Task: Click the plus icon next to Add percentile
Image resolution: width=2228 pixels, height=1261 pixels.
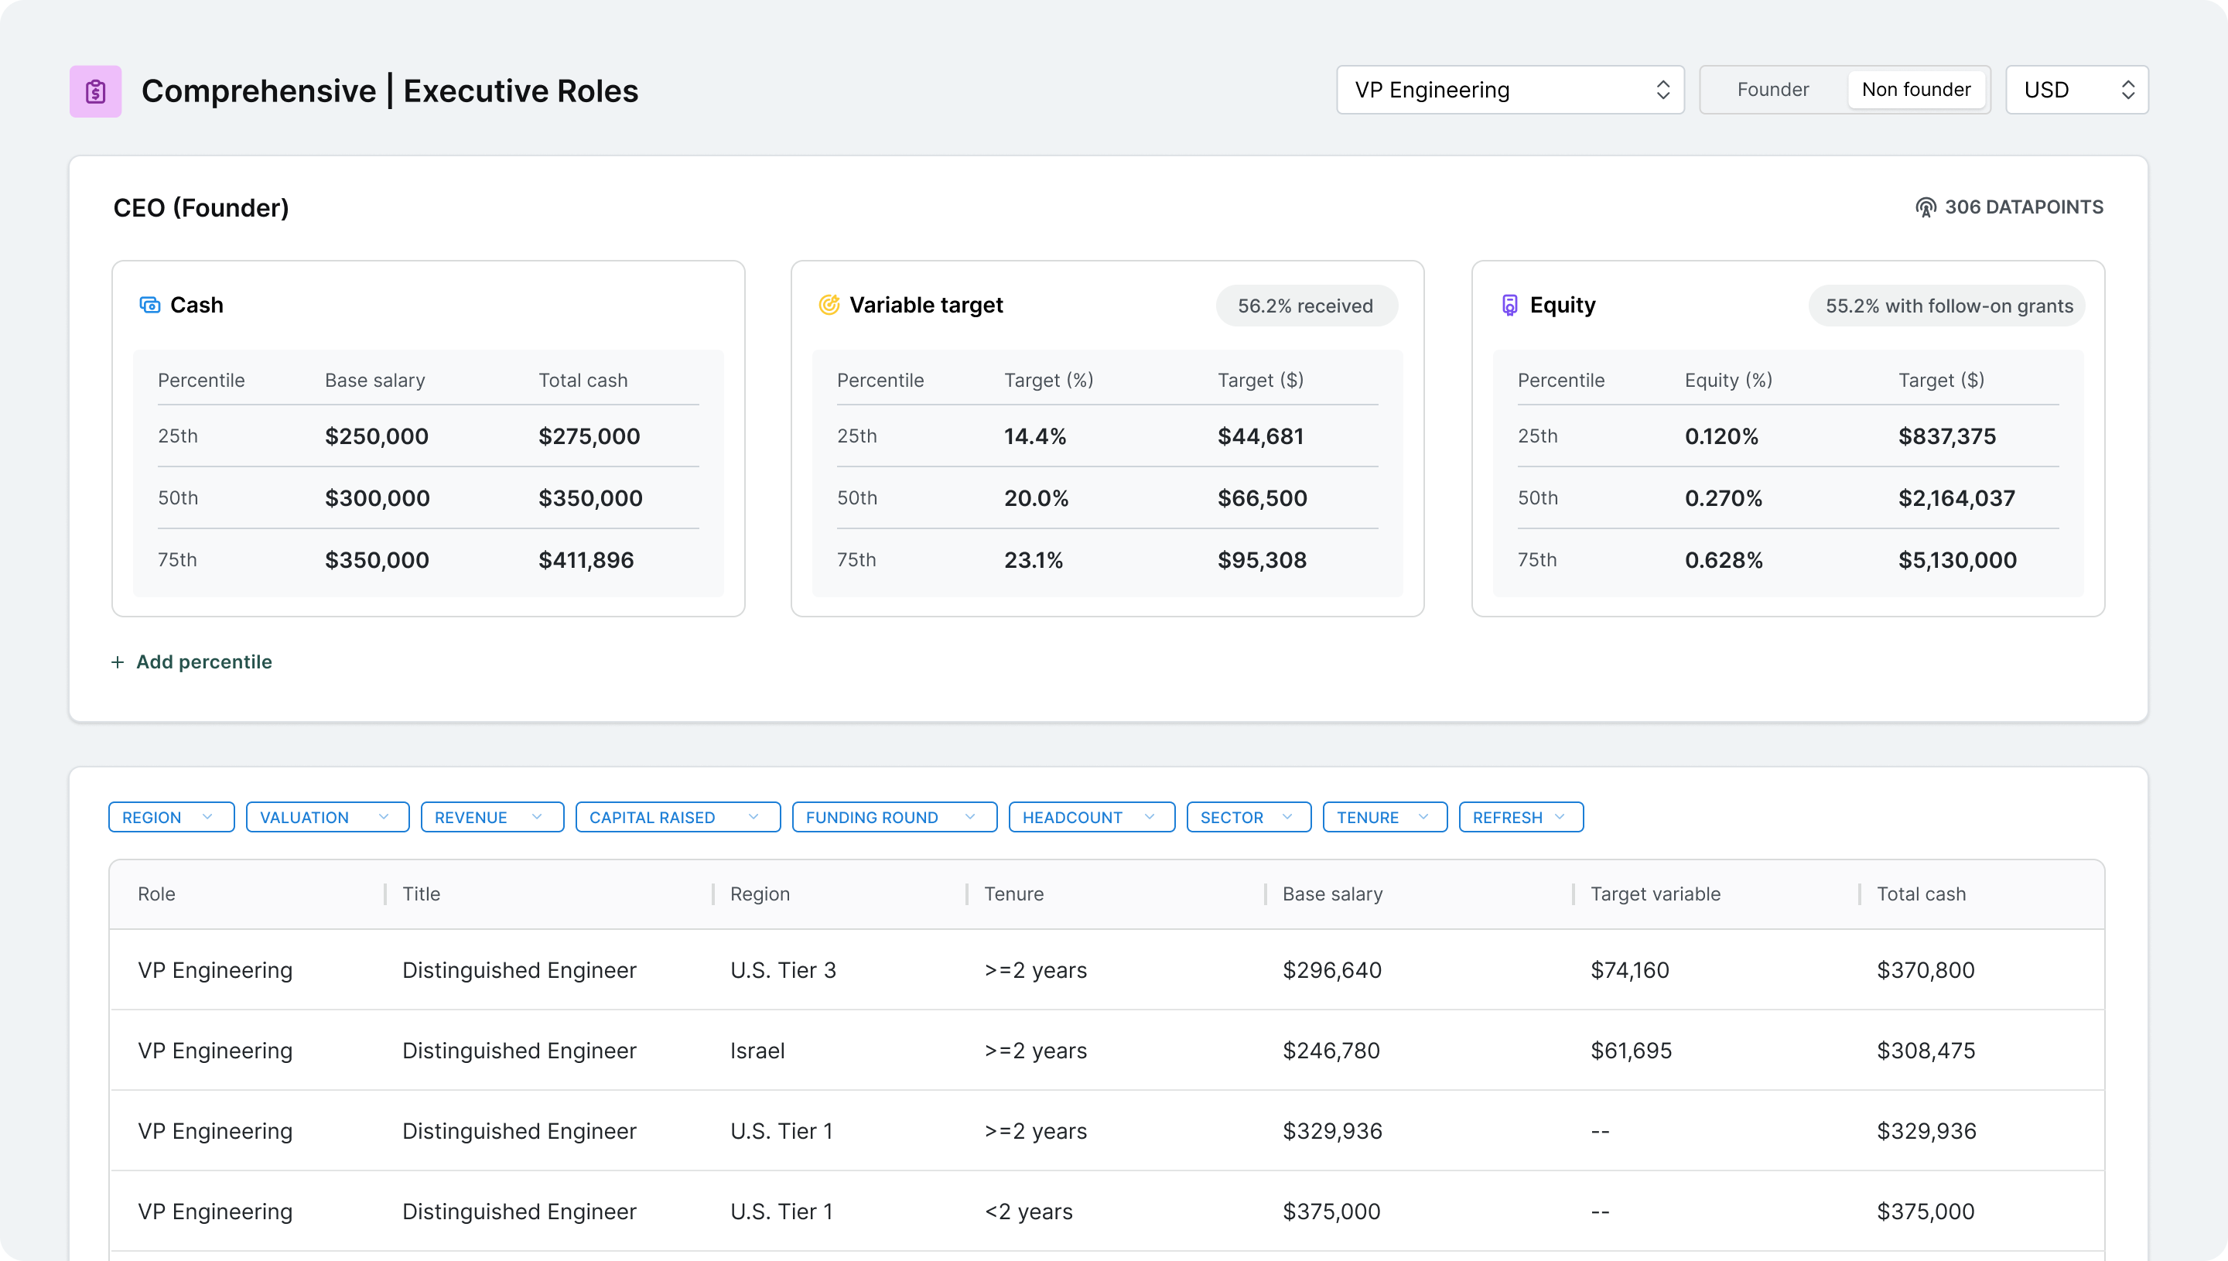Action: (x=117, y=661)
